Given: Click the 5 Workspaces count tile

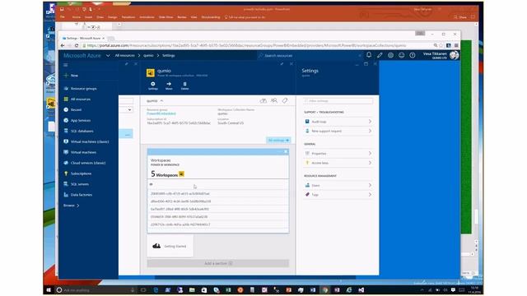Looking at the screenshot, I should pyautogui.click(x=168, y=173).
